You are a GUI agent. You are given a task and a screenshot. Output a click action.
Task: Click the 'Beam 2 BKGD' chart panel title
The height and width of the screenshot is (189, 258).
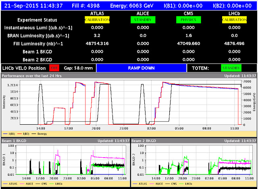(x=144, y=141)
